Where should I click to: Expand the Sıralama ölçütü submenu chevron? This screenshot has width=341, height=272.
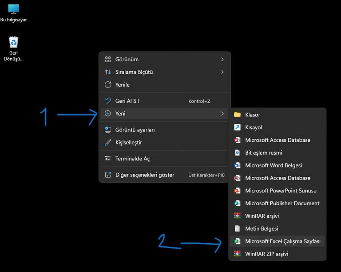pos(222,72)
